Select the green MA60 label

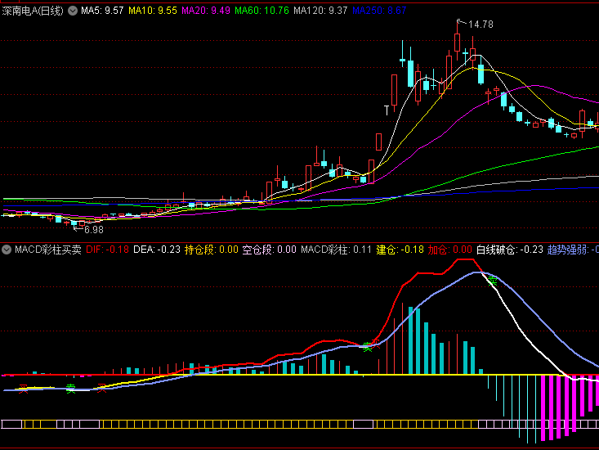click(262, 11)
